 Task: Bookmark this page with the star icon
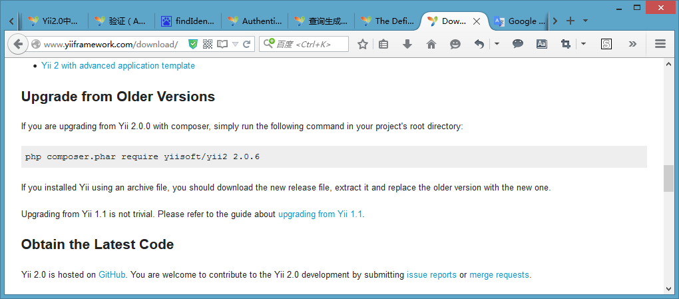362,44
